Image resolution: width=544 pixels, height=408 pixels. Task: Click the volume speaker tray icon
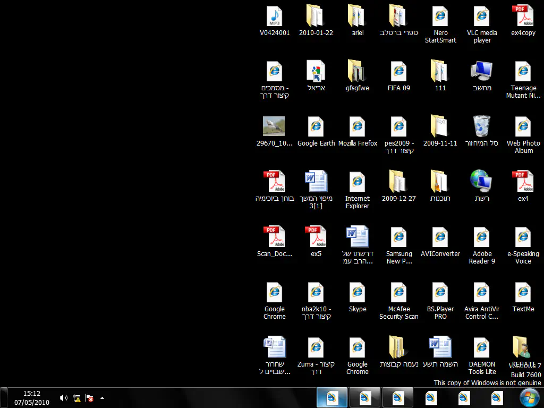[x=63, y=397]
